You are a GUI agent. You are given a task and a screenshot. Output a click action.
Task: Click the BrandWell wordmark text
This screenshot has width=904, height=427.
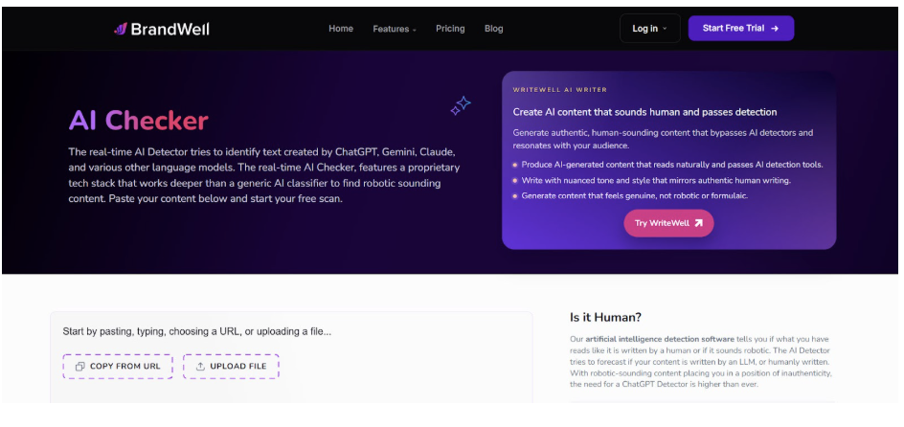point(171,29)
